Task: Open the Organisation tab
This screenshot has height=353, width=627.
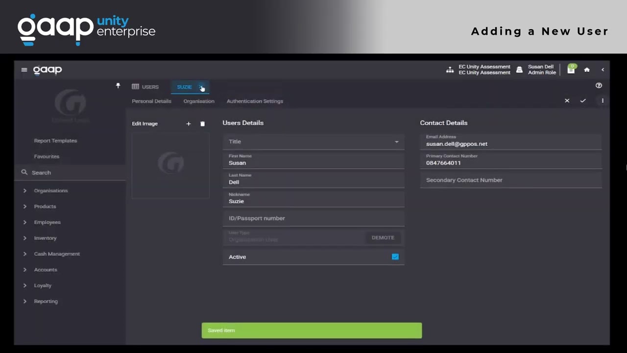Action: tap(199, 101)
